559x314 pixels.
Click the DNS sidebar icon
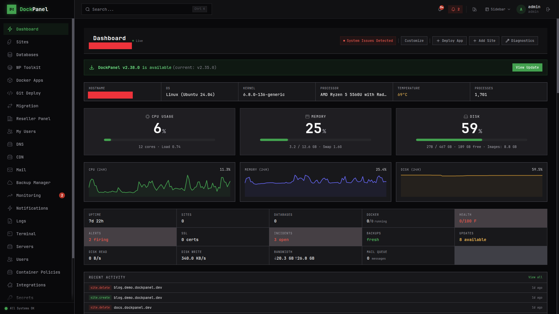coord(10,144)
